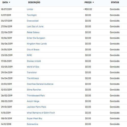Select the Stories Untold link
The width and height of the screenshot is (127, 127).
(34, 61)
